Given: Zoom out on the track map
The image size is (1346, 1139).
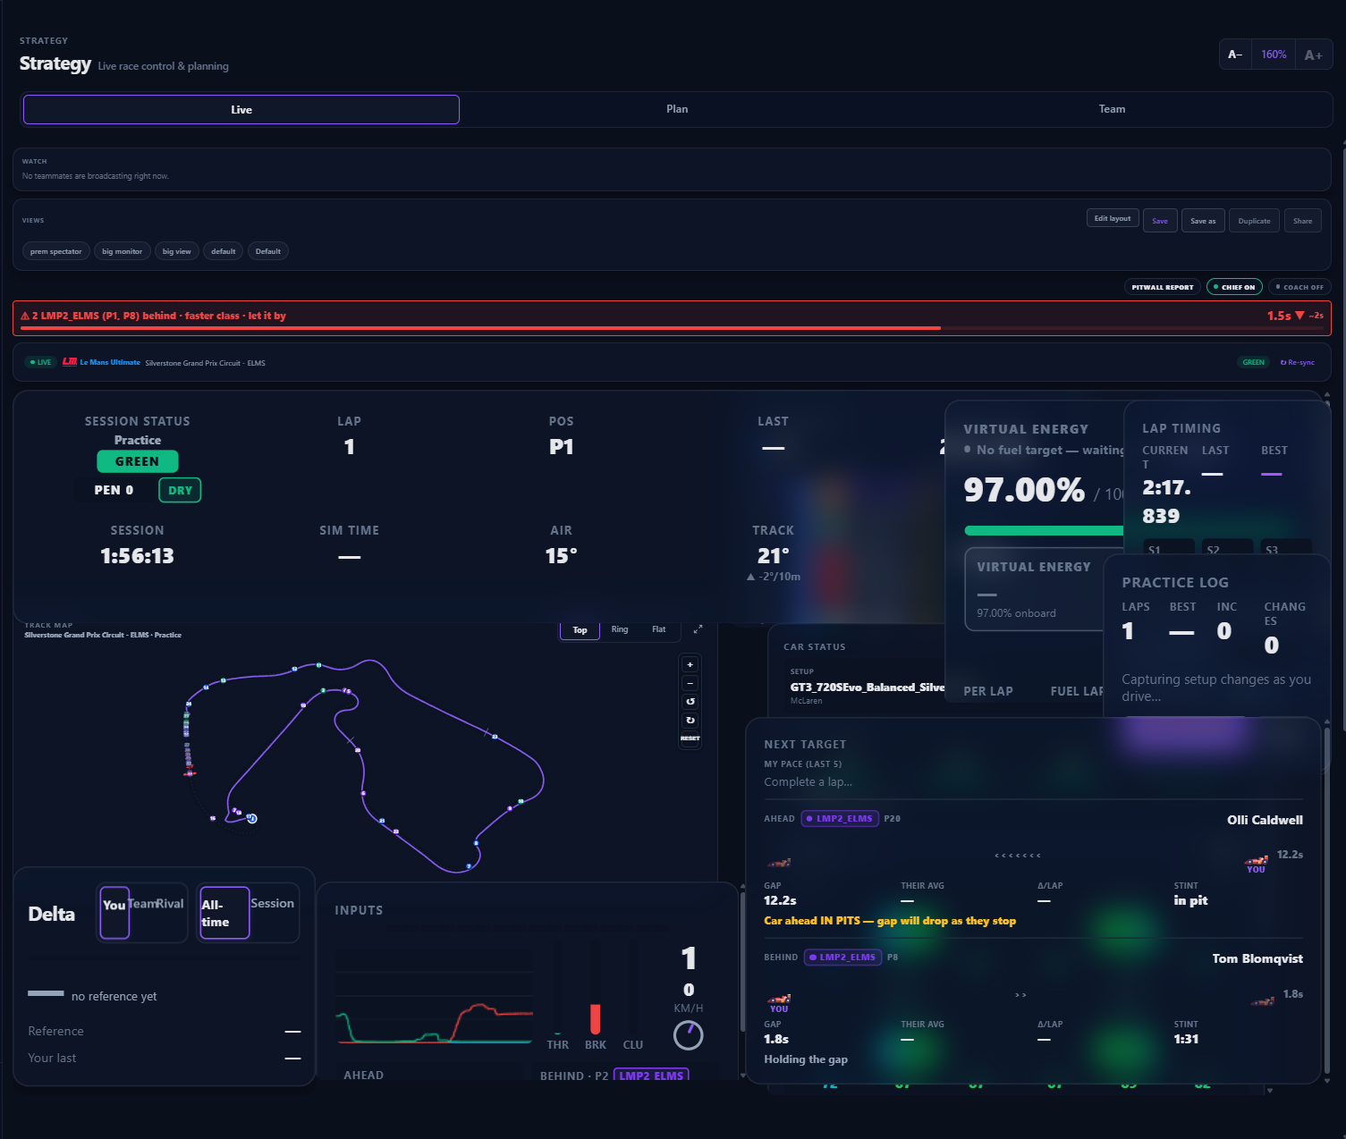Looking at the screenshot, I should point(690,683).
